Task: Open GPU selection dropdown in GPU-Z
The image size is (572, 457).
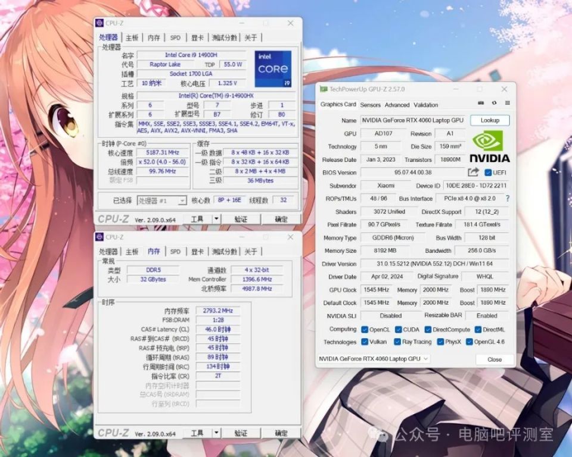Action: click(x=374, y=359)
